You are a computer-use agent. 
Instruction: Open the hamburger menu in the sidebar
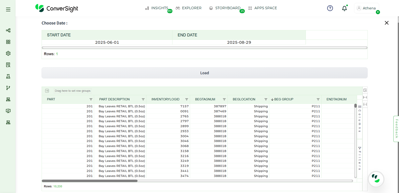pyautogui.click(x=8, y=9)
